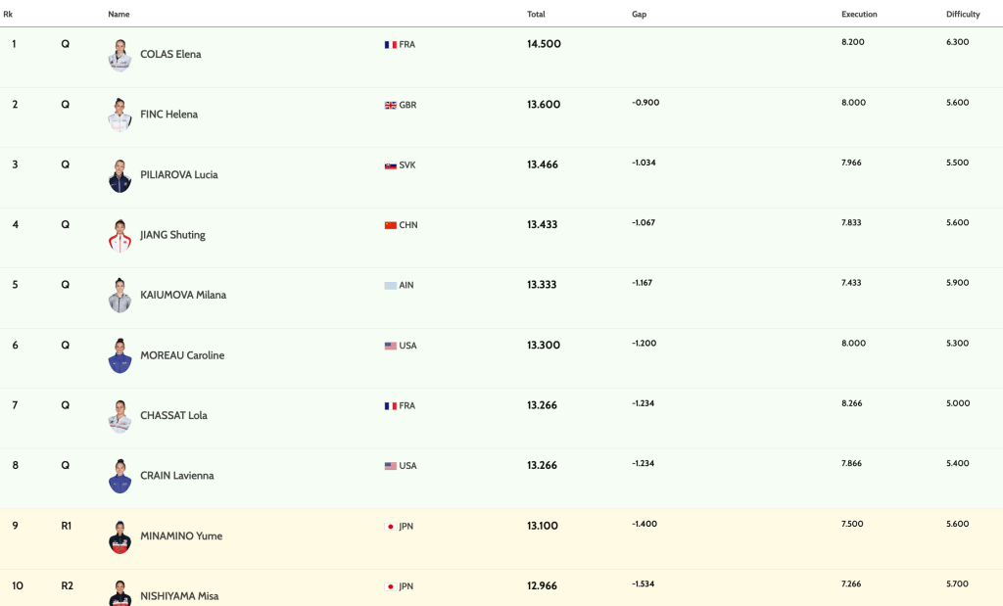Click the China flag in JIANG Shuting's row
The height and width of the screenshot is (606, 1003).
390,225
